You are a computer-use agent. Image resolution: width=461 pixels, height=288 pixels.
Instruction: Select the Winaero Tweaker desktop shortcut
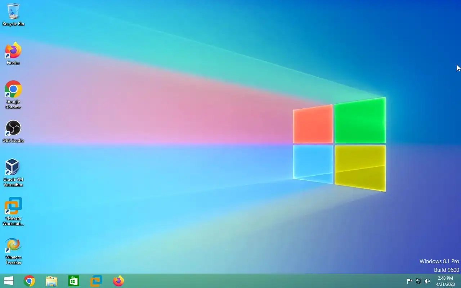coord(13,251)
